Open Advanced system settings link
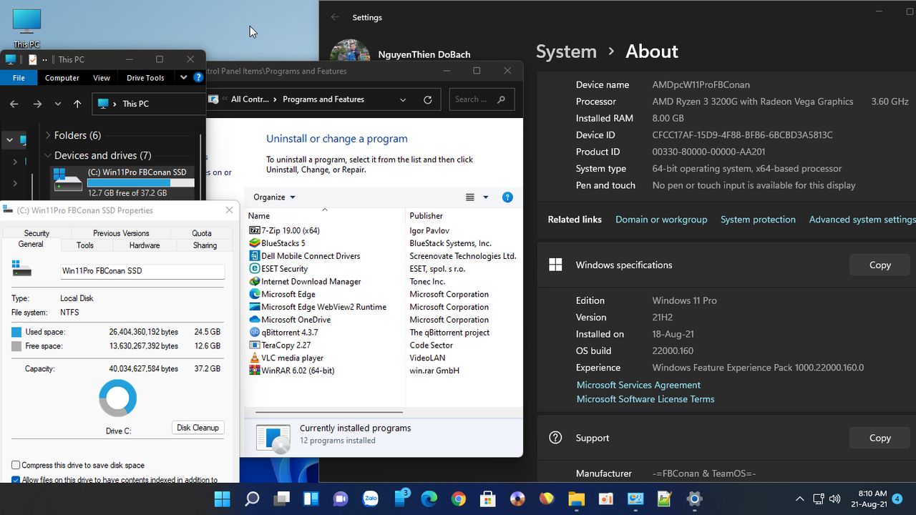The image size is (916, 515). point(862,220)
